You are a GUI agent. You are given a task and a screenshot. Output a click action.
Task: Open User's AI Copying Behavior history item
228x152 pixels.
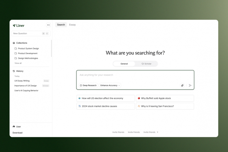click(26, 91)
